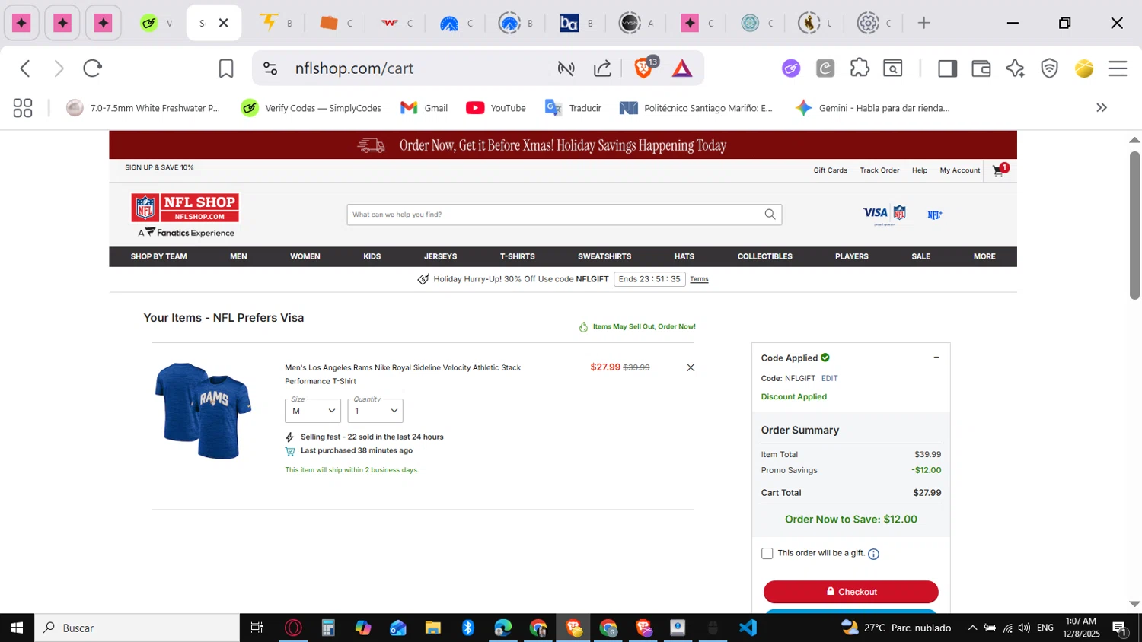Open the Brave Wallet icon
The height and width of the screenshot is (642, 1142).
pyautogui.click(x=981, y=68)
